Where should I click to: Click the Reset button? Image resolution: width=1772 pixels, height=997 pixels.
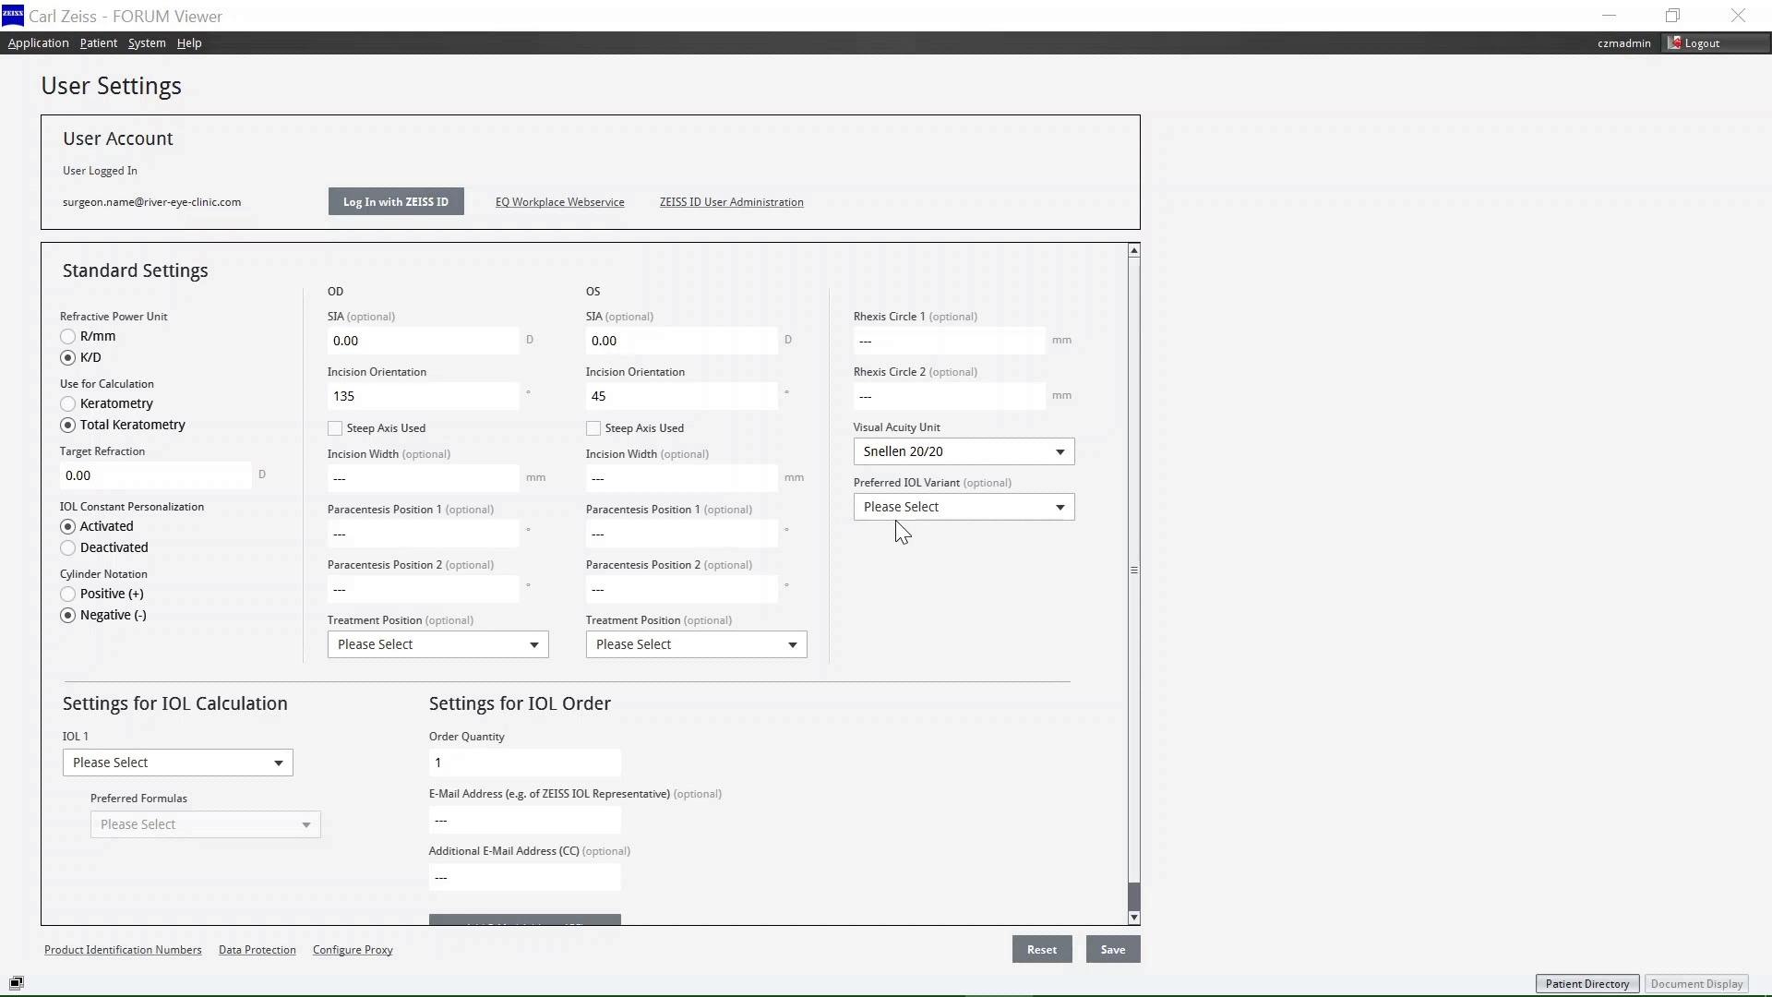coord(1042,950)
